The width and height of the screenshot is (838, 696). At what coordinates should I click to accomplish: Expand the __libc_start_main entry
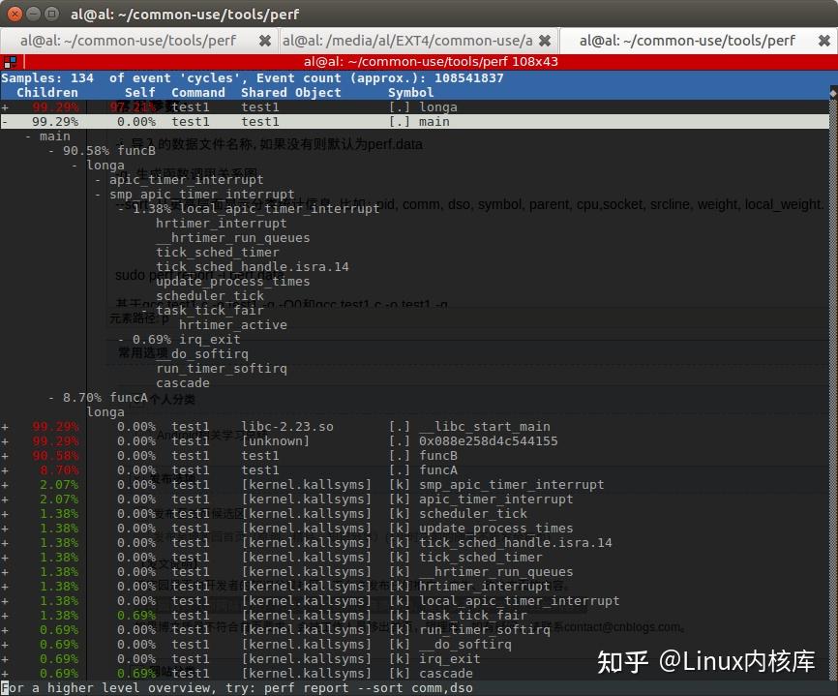(x=6, y=426)
